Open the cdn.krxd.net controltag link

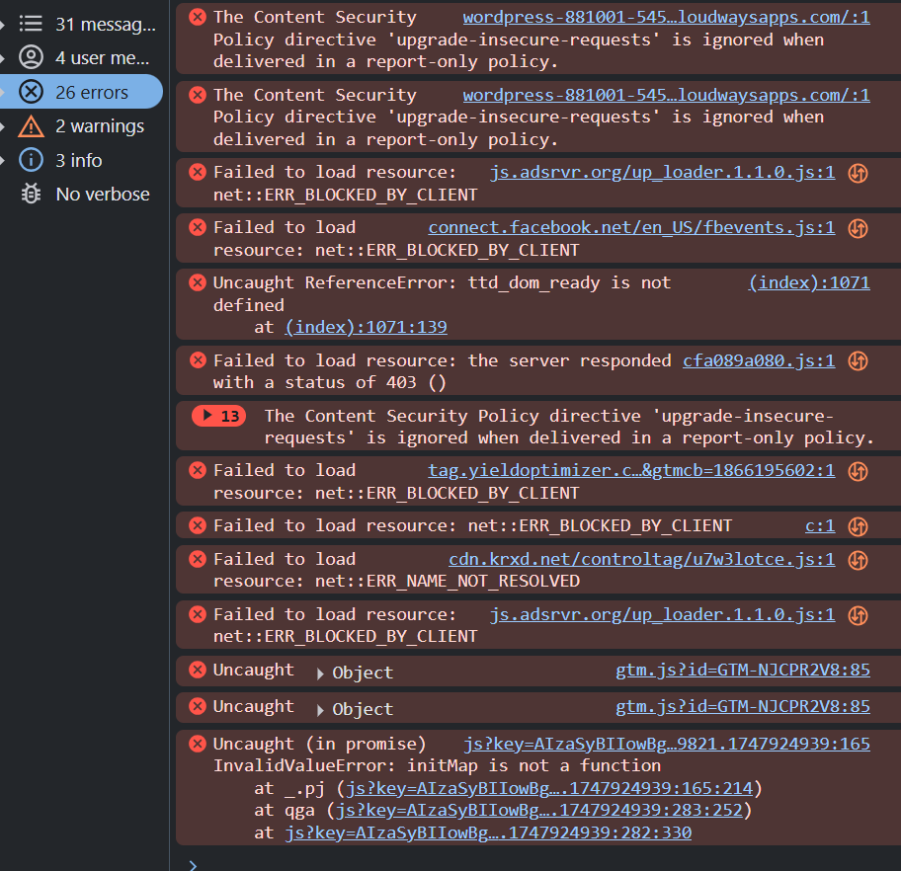[642, 559]
